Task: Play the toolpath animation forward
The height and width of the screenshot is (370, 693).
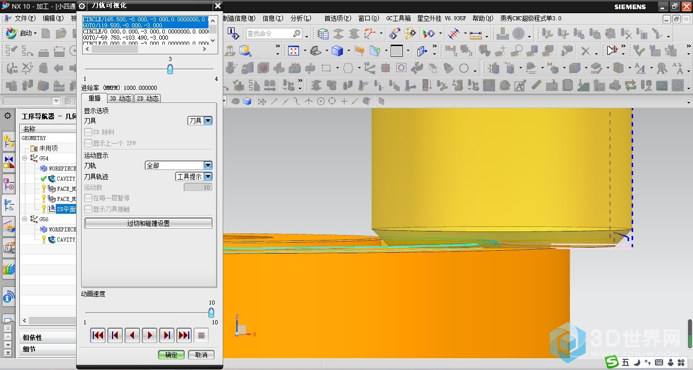Action: tap(150, 335)
